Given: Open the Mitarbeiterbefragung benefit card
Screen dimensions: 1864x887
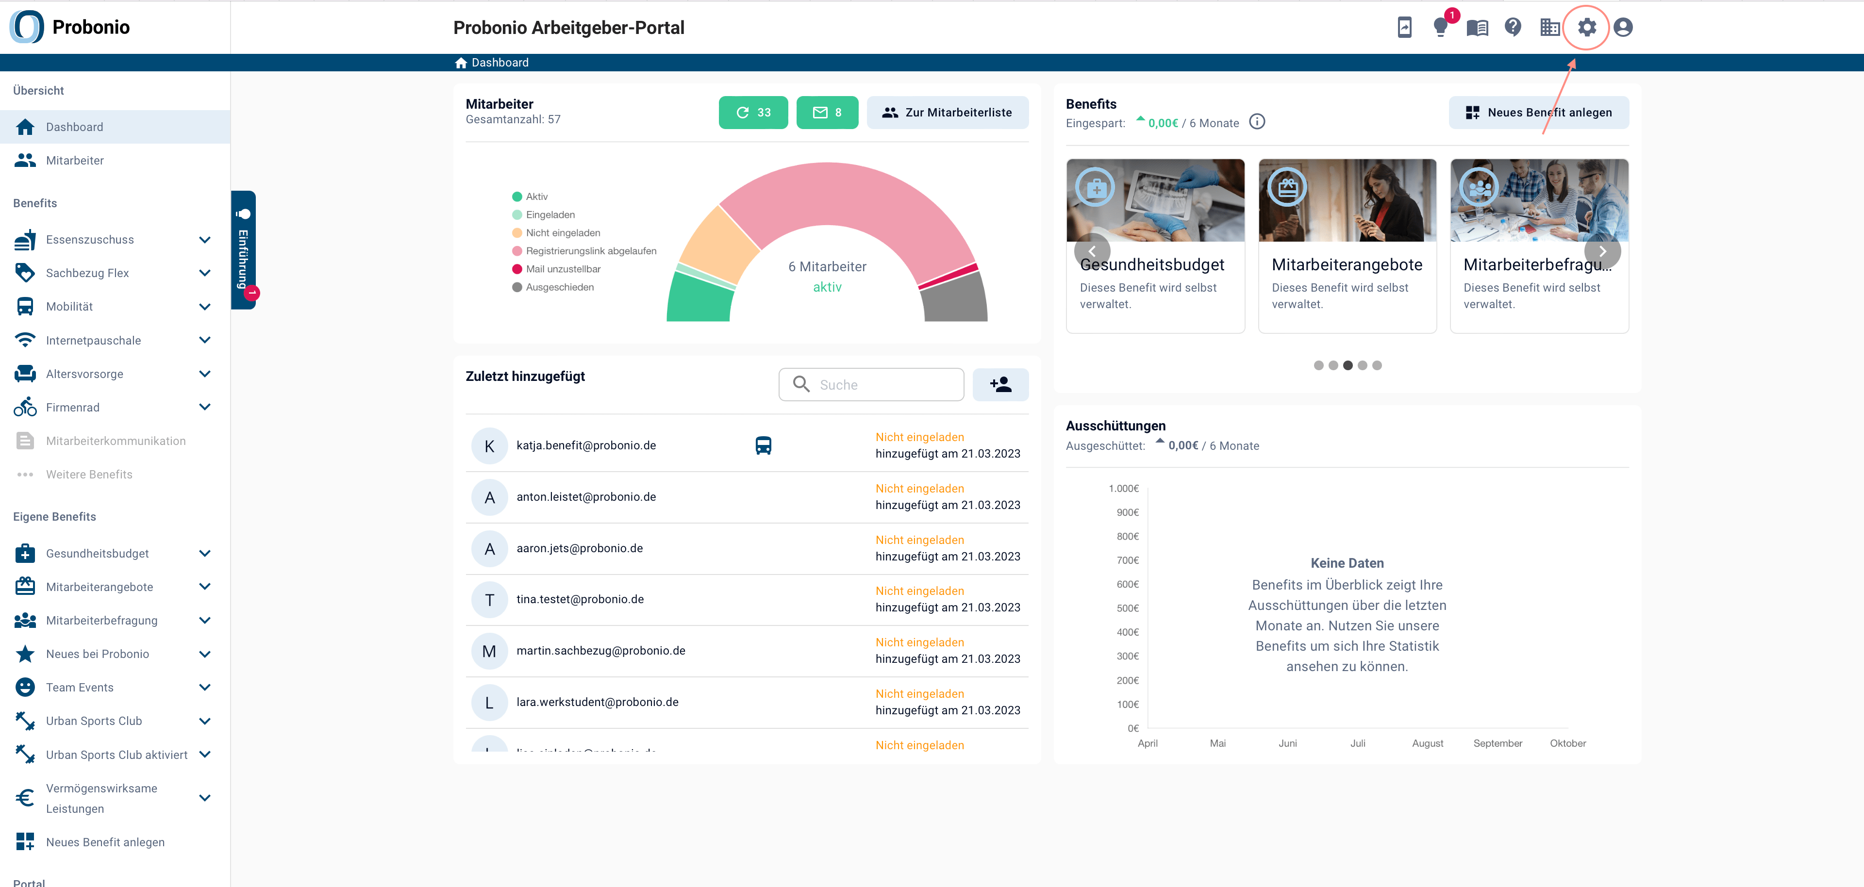Looking at the screenshot, I should pos(1539,246).
